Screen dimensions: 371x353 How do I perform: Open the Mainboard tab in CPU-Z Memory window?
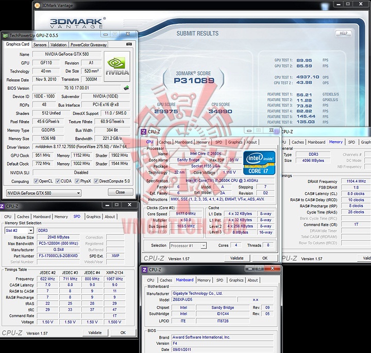tap(316, 142)
